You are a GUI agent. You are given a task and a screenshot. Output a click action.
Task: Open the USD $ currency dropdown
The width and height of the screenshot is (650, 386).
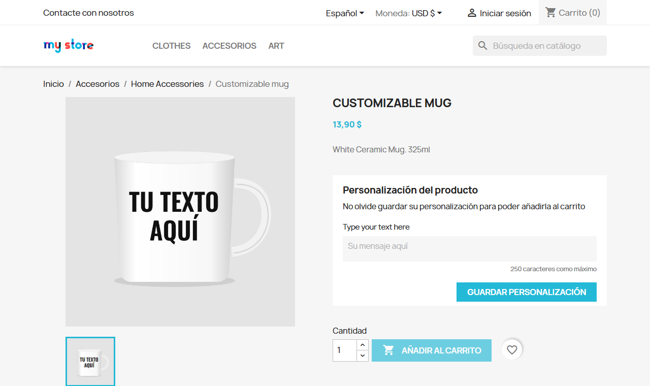pos(427,13)
